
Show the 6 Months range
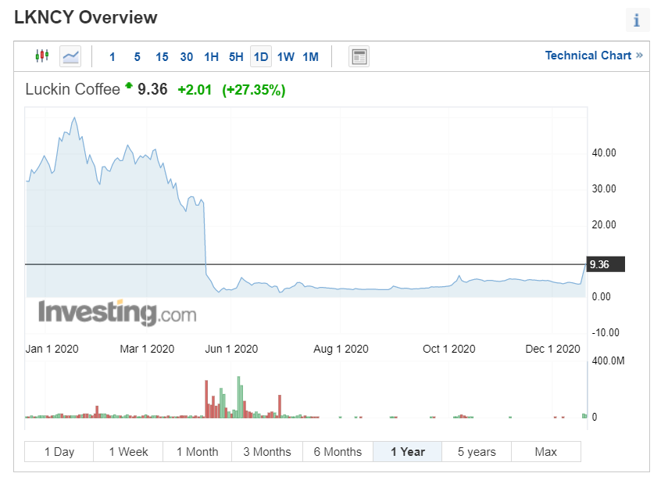tap(338, 451)
